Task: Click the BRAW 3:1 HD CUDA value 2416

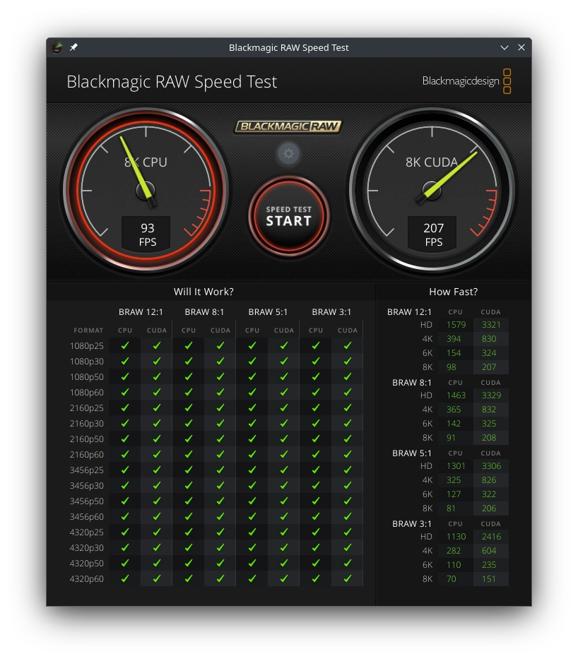Action: tap(491, 537)
